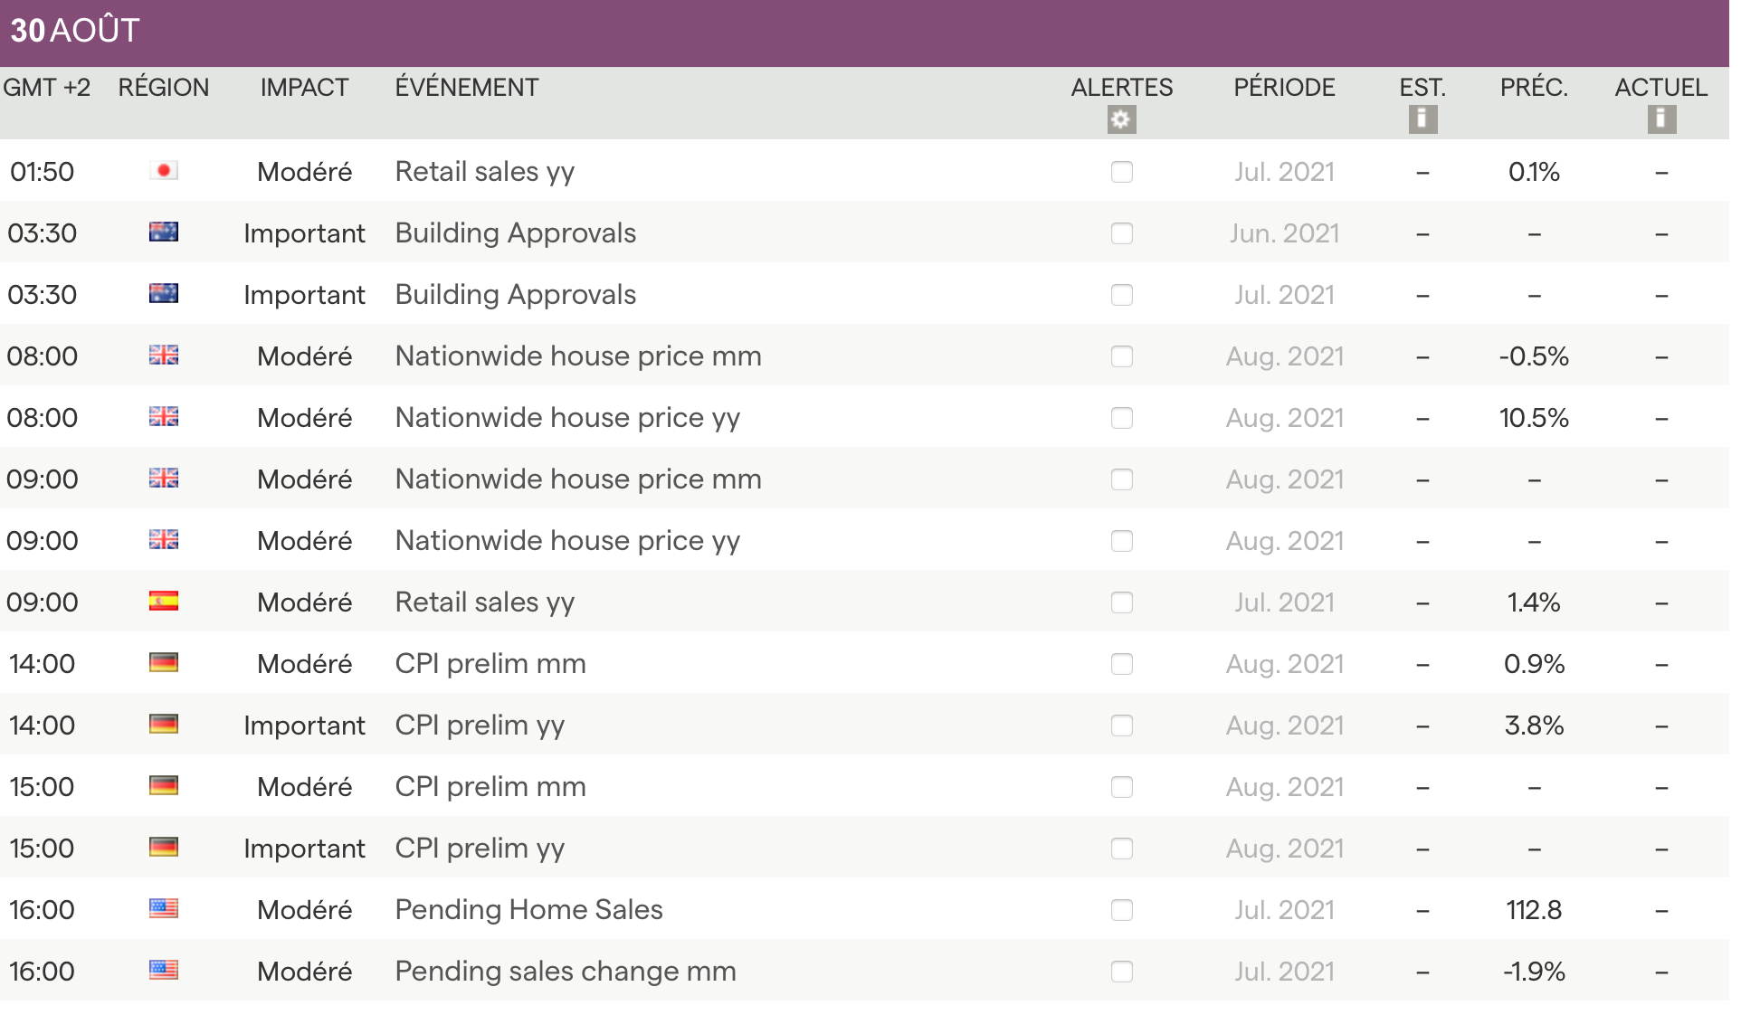
Task: Click the info icon under EST. header
Action: [x=1422, y=119]
